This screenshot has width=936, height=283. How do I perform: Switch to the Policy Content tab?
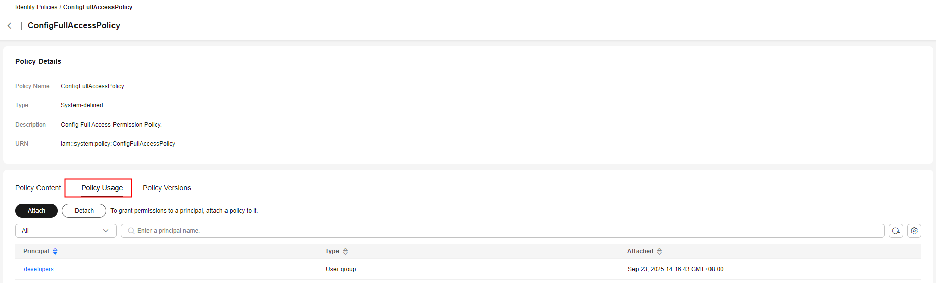click(x=38, y=188)
